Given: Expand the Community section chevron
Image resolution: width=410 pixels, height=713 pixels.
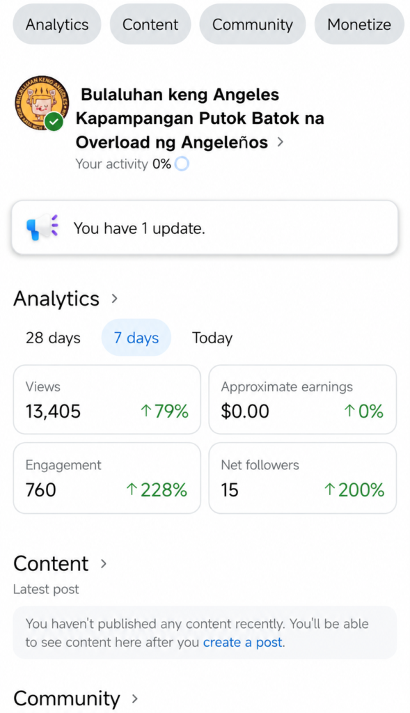Looking at the screenshot, I should click(134, 698).
